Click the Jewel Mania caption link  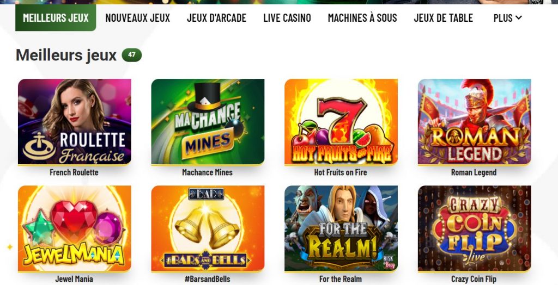pyautogui.click(x=74, y=279)
